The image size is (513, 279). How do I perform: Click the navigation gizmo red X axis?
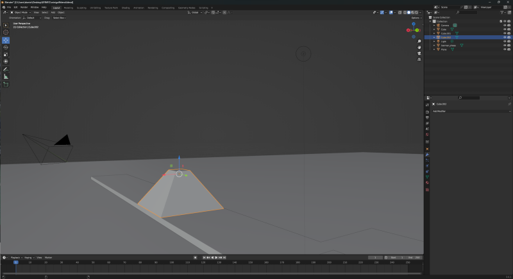pos(408,30)
